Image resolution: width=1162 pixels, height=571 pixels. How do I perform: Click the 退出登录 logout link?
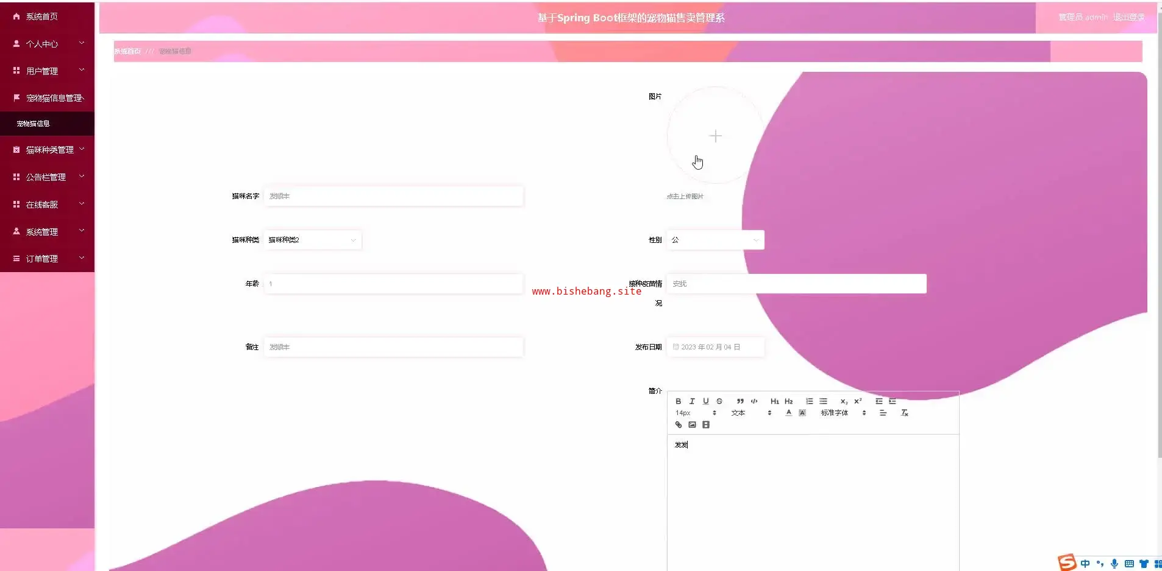pos(1128,17)
